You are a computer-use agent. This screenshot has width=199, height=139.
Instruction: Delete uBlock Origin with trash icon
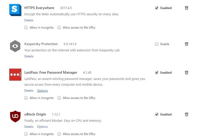tap(187, 114)
